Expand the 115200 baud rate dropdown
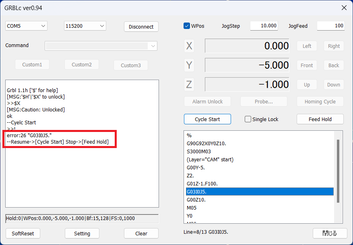Screen dimensions: 353x245 [x=85, y=26]
